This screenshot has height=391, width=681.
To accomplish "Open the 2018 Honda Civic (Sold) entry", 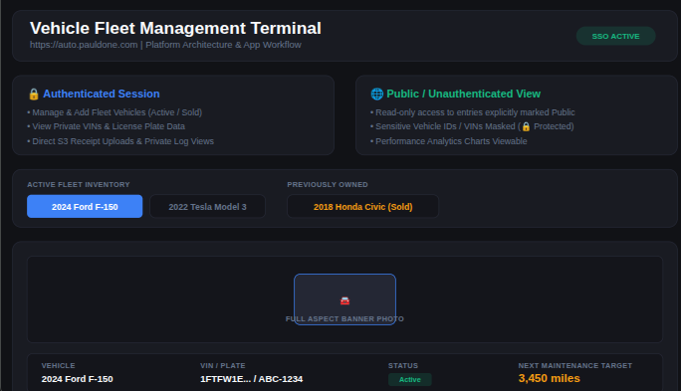I will click(362, 207).
